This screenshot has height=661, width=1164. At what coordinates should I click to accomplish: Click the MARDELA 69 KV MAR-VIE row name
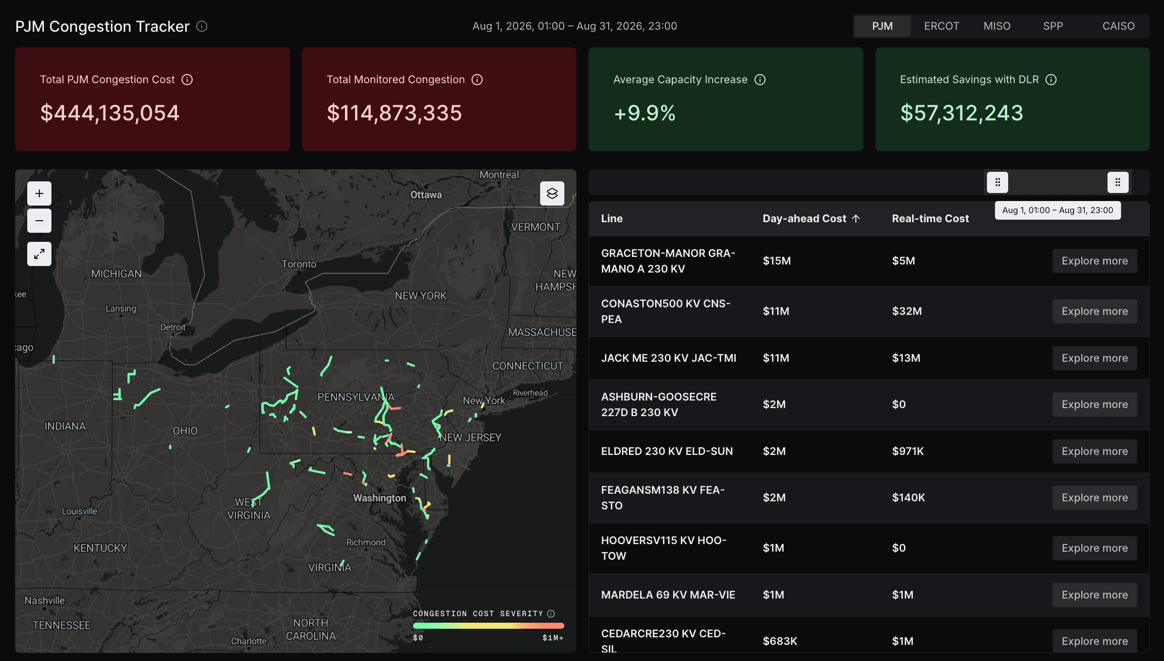point(668,595)
